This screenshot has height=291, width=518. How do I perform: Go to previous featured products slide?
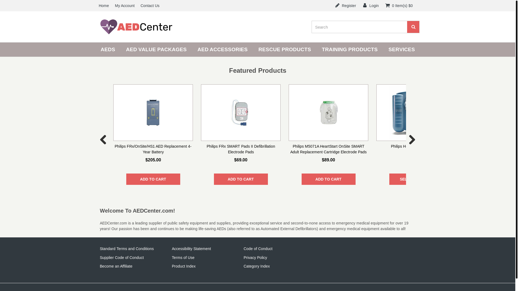pyautogui.click(x=103, y=140)
